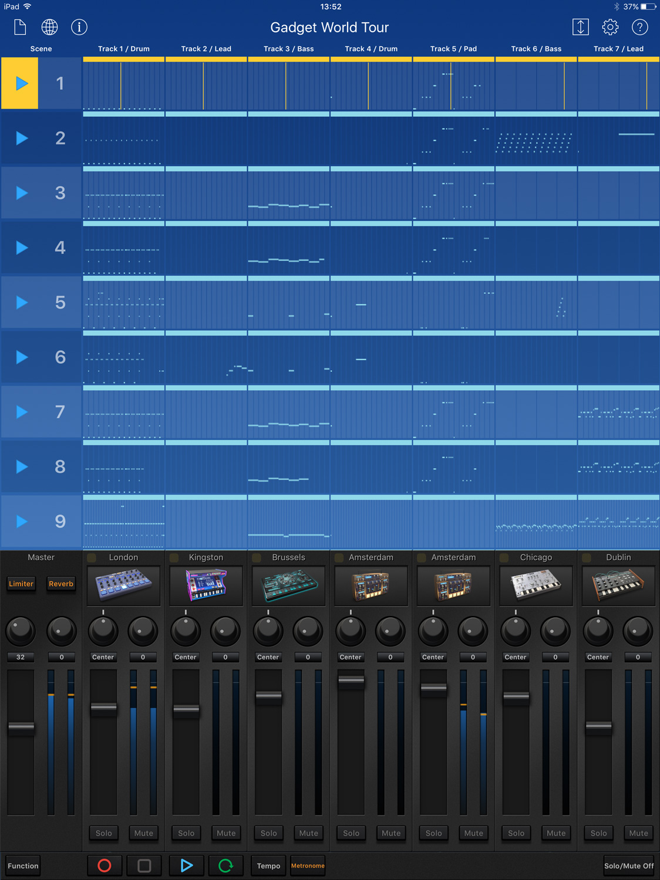
Task: Open the GadgetCloud globe icon
Action: pyautogui.click(x=49, y=27)
